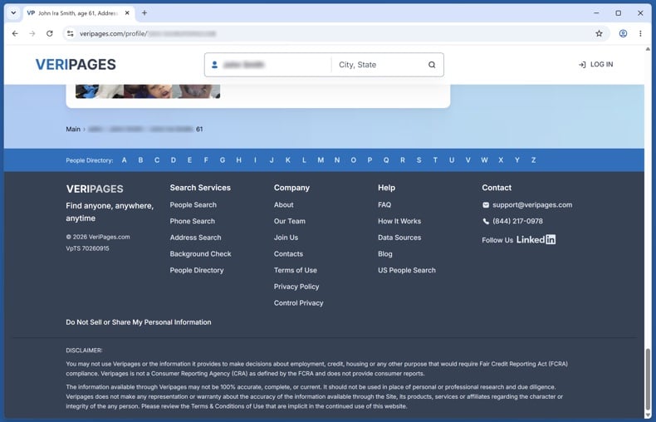This screenshot has height=422, width=656.
Task: Click the page vertical scrollbar thumb
Action: [x=648, y=379]
